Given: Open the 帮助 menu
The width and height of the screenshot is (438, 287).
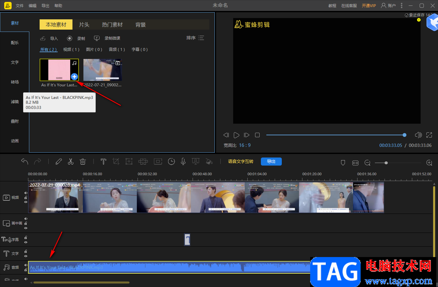Looking at the screenshot, I should (x=58, y=6).
